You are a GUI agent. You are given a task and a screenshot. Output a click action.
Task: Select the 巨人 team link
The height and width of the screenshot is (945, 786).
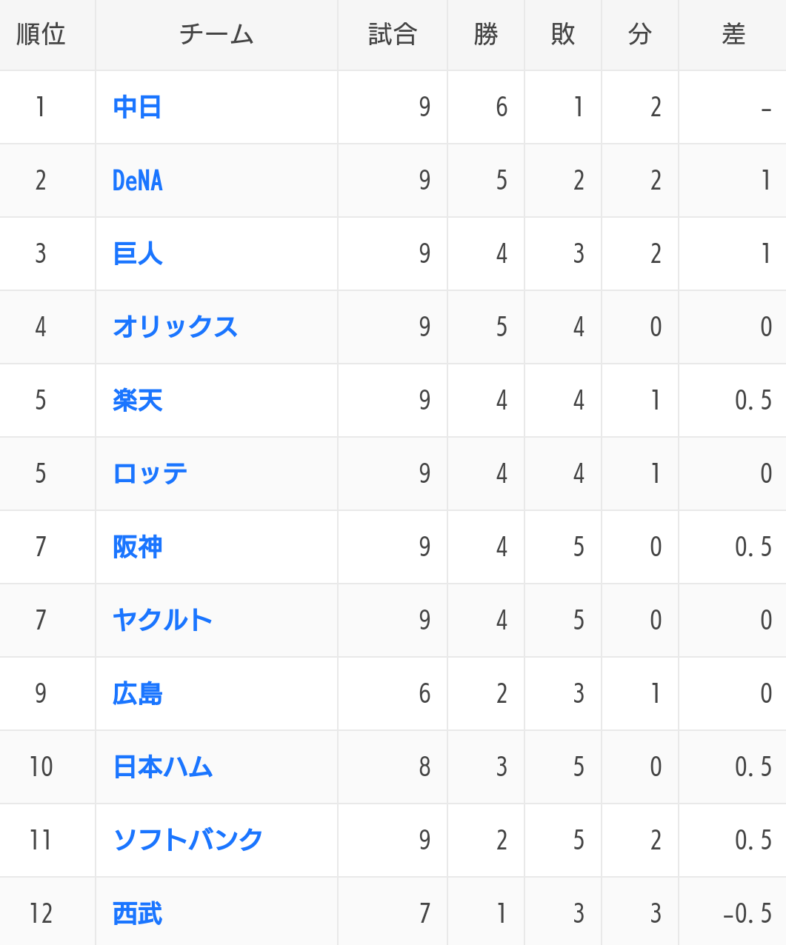pos(137,254)
